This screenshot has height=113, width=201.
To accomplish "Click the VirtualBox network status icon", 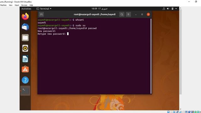I will click(x=177, y=112).
